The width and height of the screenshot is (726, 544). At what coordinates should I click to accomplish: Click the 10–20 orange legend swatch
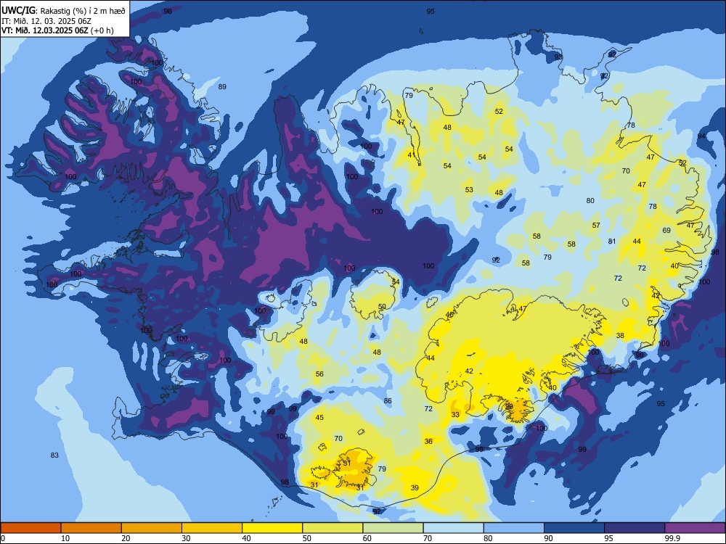tap(91, 528)
